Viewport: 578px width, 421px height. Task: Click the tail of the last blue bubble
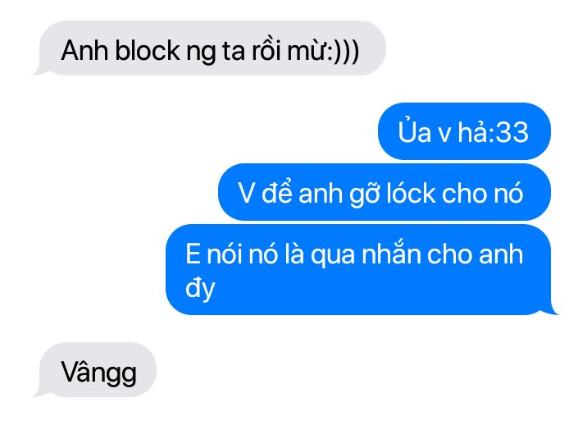[552, 309]
